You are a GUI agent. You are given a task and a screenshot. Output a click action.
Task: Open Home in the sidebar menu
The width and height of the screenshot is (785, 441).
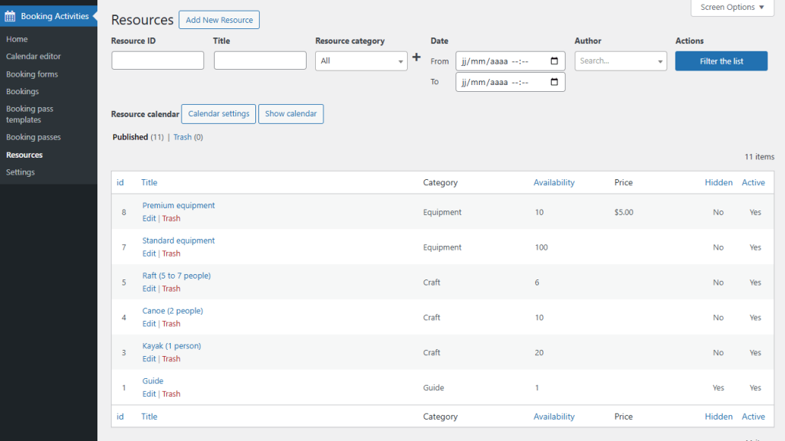pyautogui.click(x=17, y=39)
